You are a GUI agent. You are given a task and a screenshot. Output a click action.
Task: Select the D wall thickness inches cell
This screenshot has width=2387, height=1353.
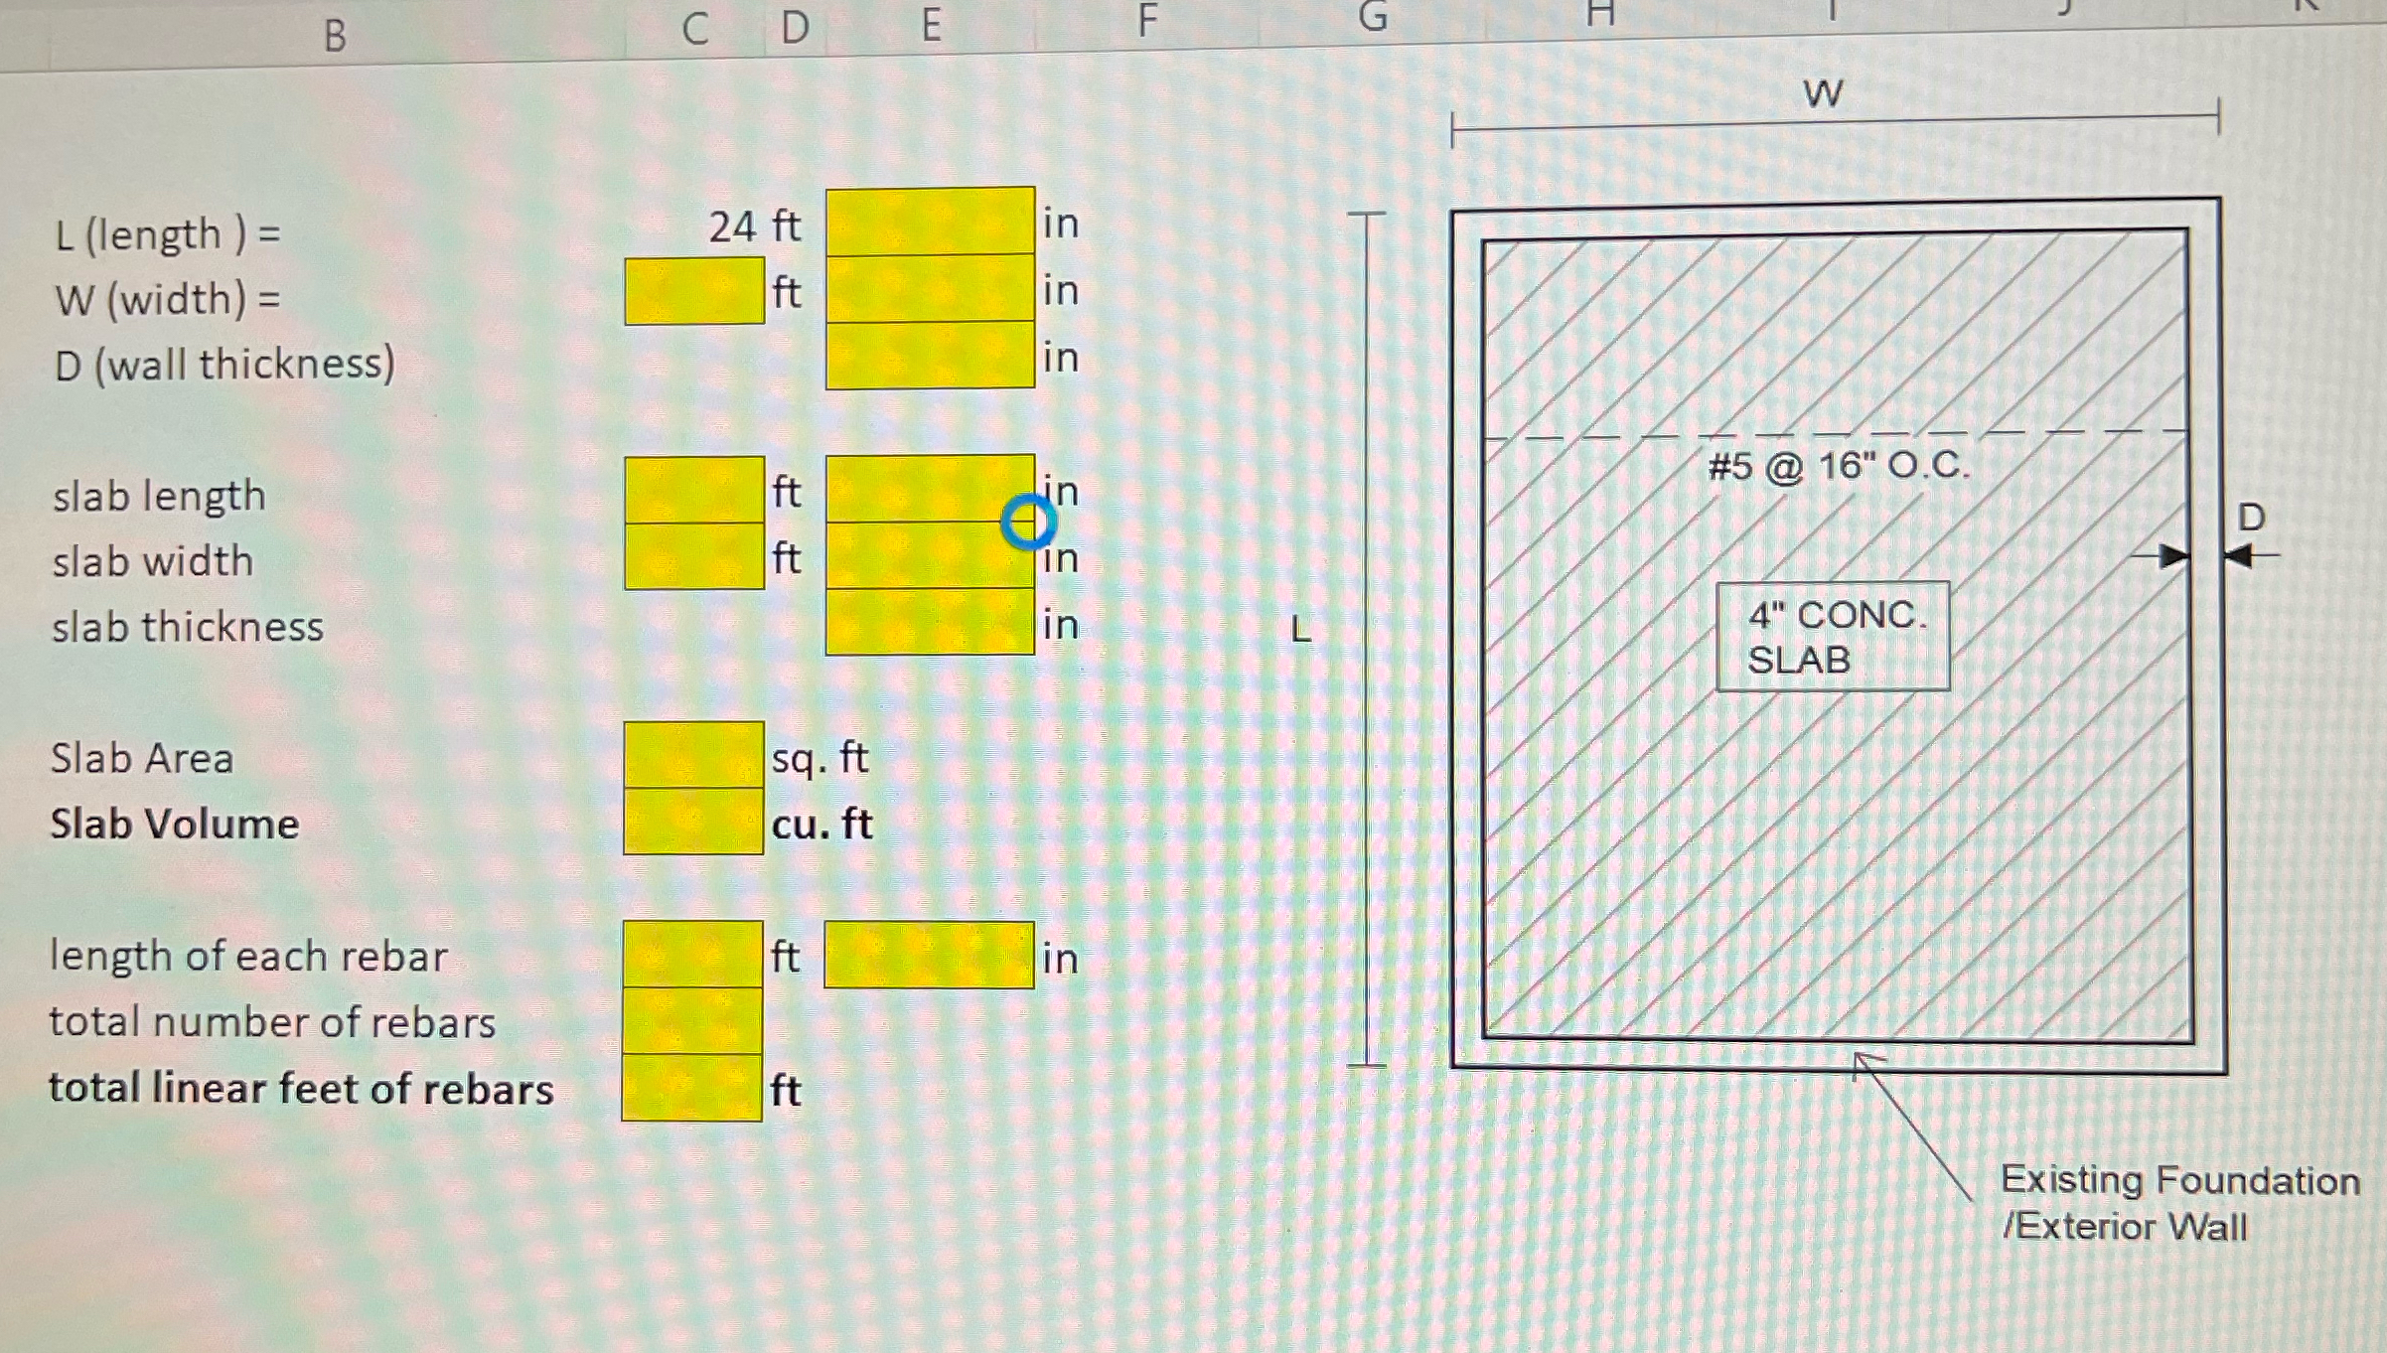click(930, 356)
